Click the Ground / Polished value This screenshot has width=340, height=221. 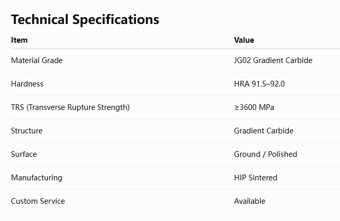click(x=266, y=154)
